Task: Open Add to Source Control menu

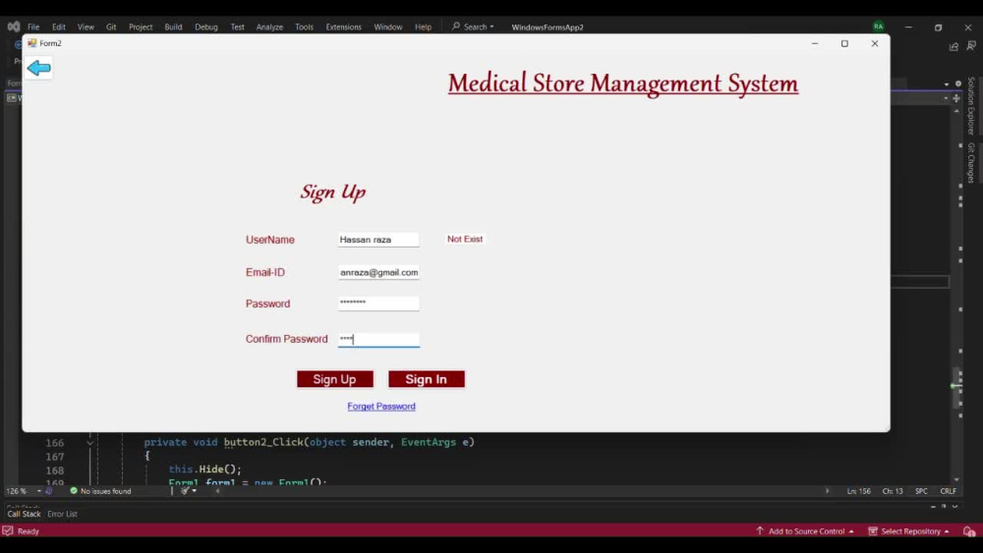Action: (x=805, y=531)
